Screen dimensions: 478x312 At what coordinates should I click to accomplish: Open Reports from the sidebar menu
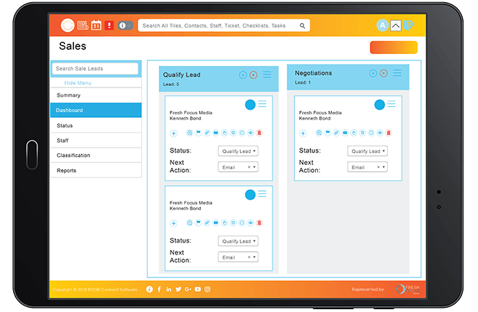click(96, 171)
